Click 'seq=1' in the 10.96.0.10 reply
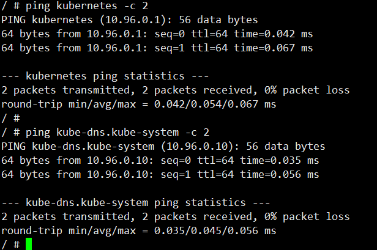Image resolution: width=377 pixels, height=250 pixels. click(x=176, y=175)
